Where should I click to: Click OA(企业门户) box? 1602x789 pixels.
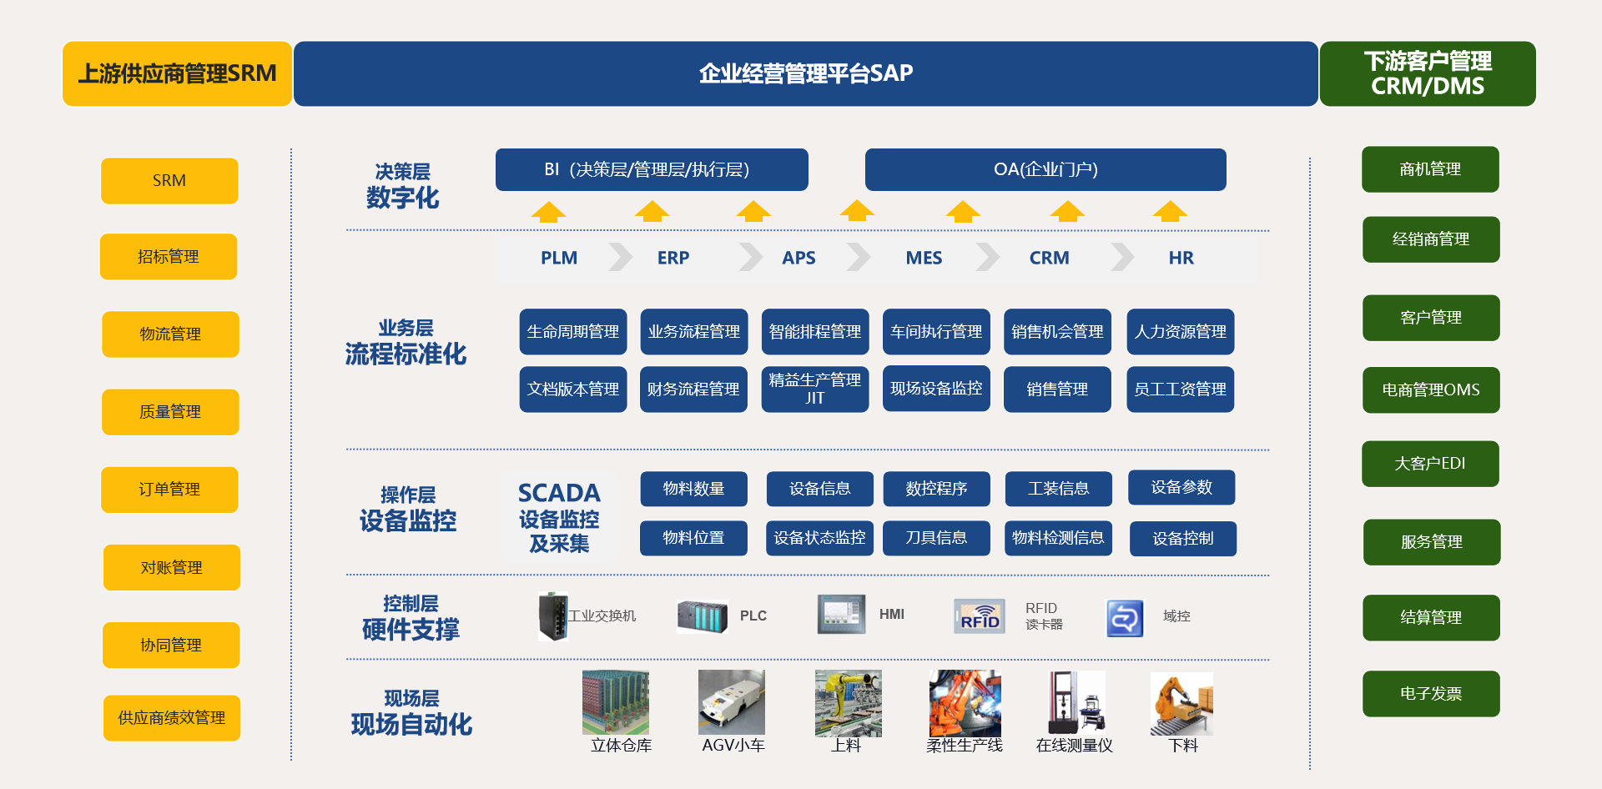(x=1045, y=170)
